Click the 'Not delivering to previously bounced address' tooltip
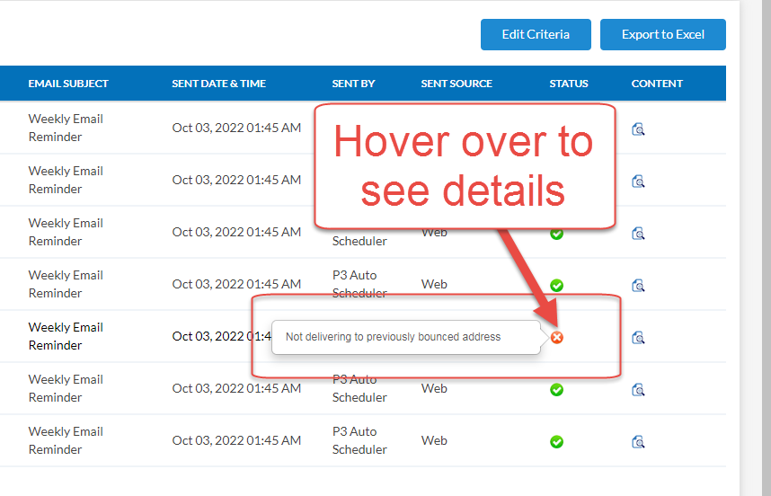The image size is (771, 496). tap(393, 337)
